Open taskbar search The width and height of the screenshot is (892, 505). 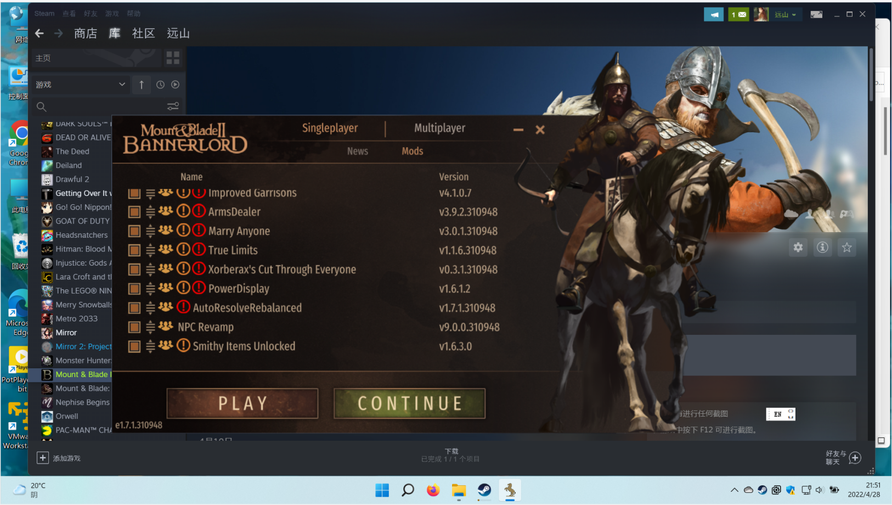pos(408,490)
